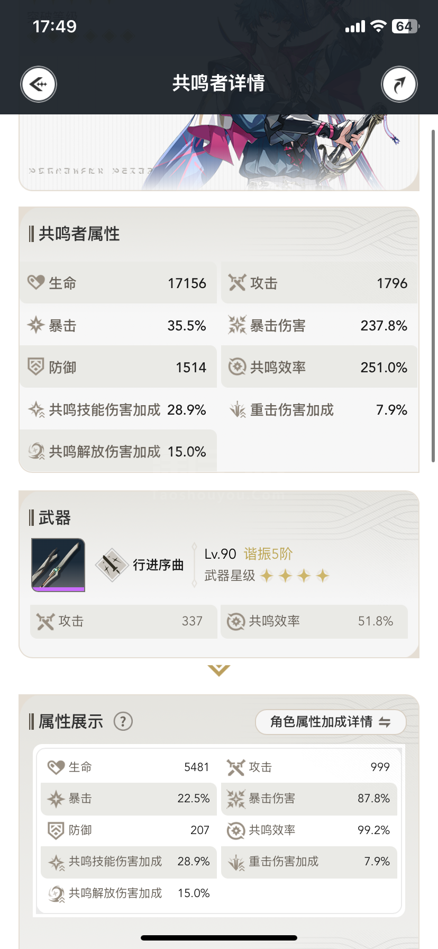
Task: Tap the weapon 攻击 337 stat
Action: coord(123,621)
